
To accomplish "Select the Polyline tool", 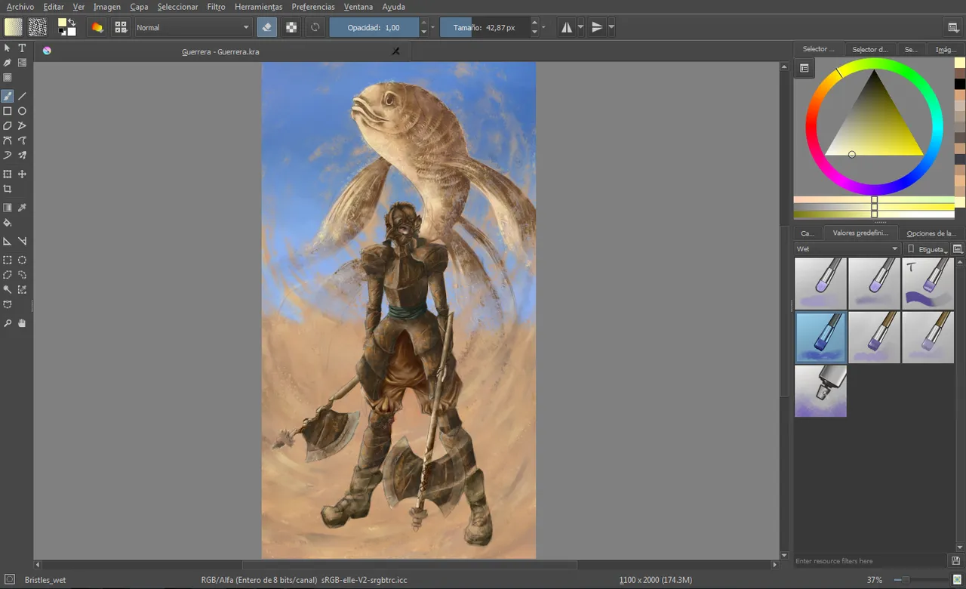I will click(x=23, y=125).
